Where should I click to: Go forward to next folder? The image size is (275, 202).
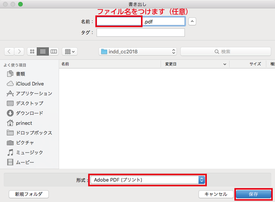[x=19, y=51]
